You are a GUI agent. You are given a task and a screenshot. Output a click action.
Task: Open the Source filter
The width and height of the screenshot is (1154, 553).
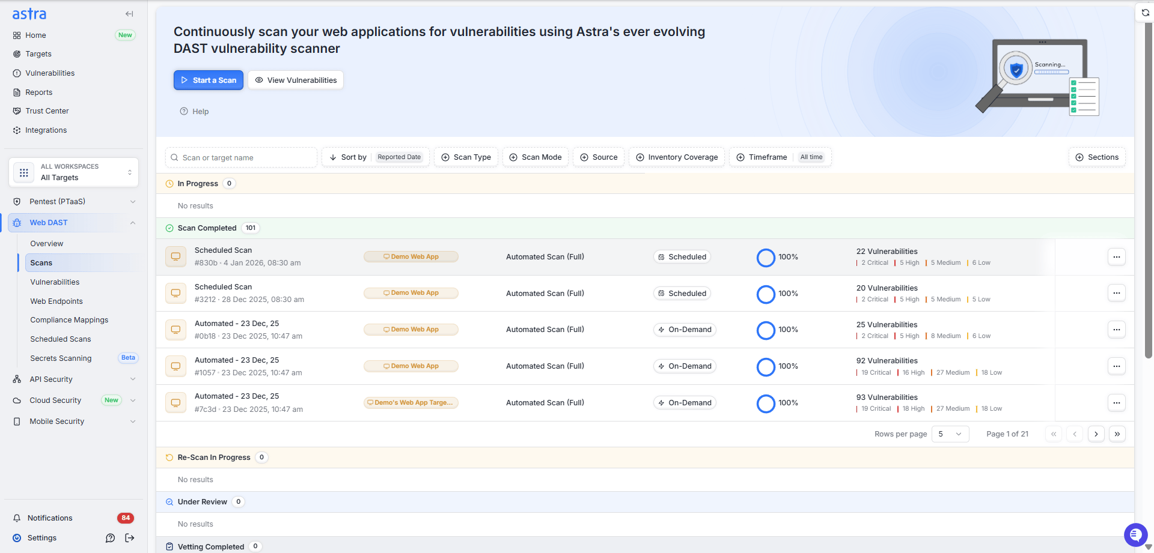click(x=599, y=157)
